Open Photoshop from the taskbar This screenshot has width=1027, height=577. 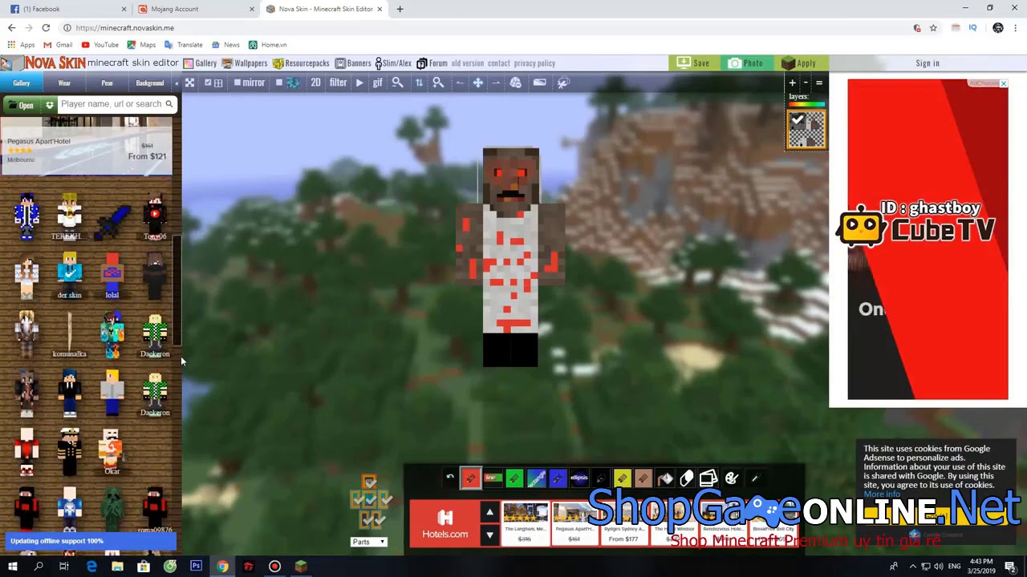tap(196, 567)
